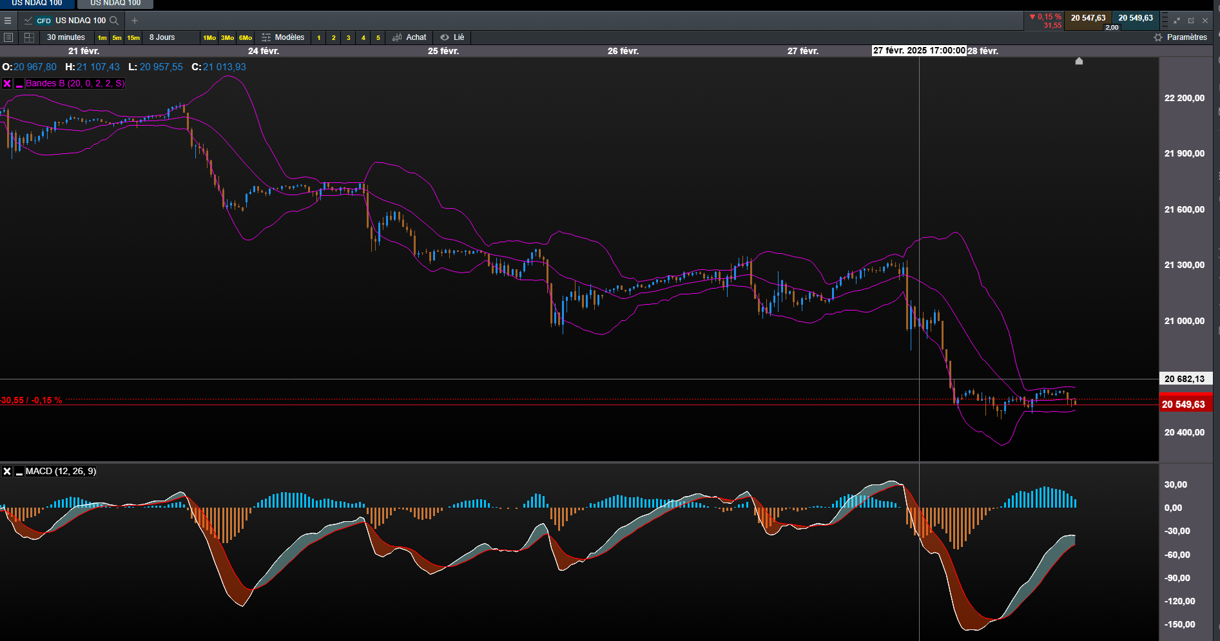Click the shrink chart arrows icon

tap(1177, 21)
